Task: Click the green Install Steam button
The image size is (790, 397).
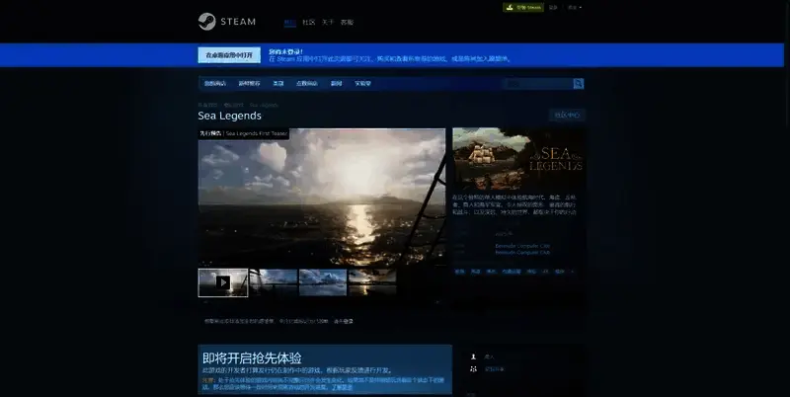Action: coord(523,8)
